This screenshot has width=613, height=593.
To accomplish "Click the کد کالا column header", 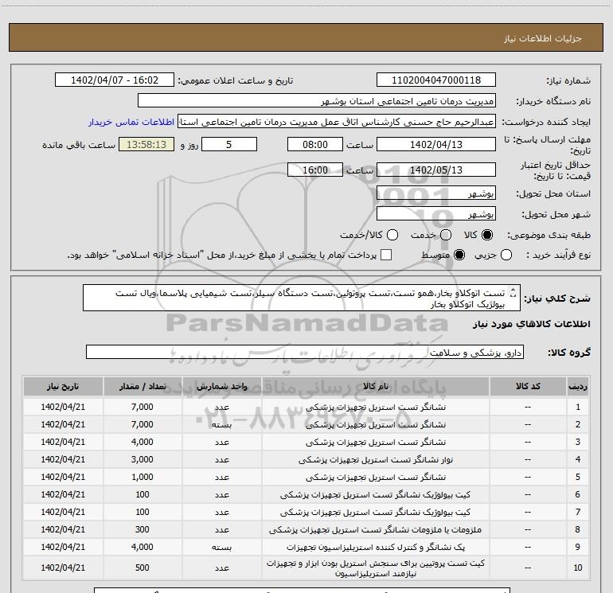I will pos(528,386).
